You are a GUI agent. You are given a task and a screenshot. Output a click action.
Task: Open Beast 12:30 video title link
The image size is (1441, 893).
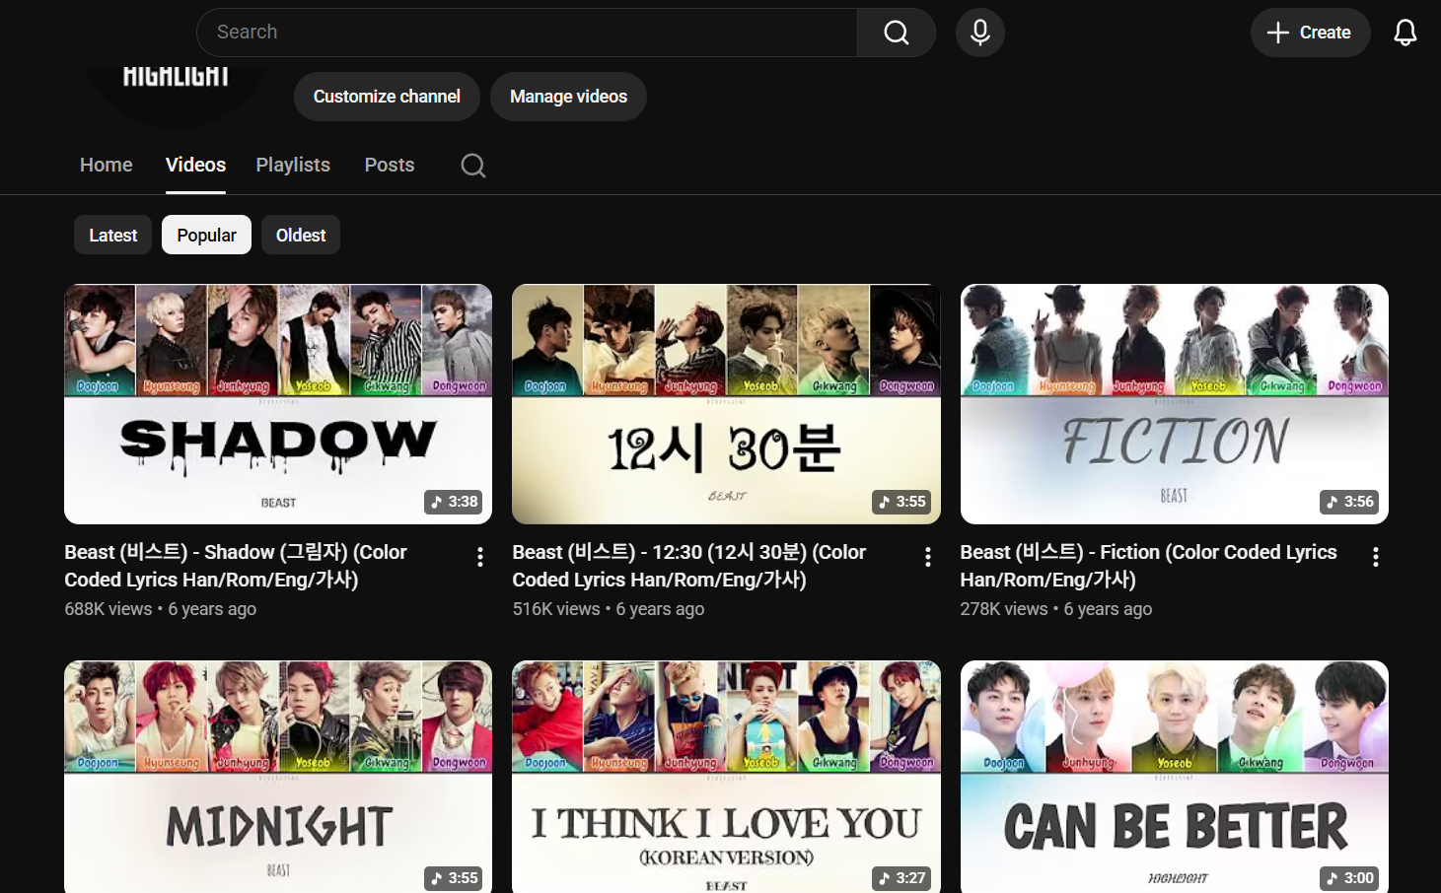(689, 566)
